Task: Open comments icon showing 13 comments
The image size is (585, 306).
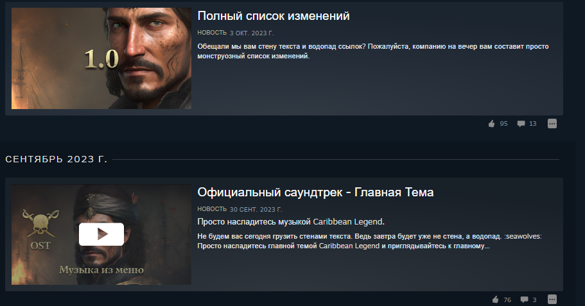Action: (521, 124)
